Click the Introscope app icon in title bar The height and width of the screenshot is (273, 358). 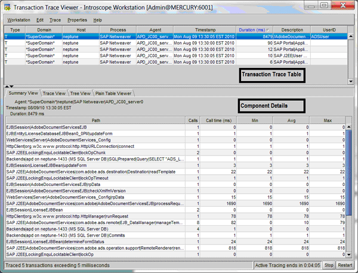click(8, 7)
